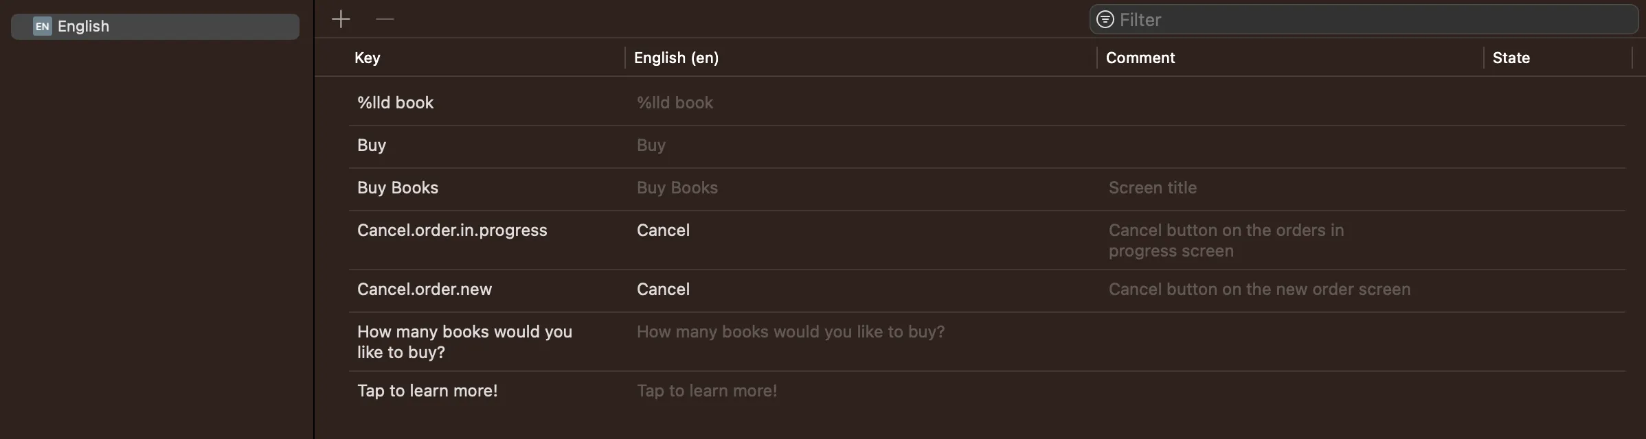Sort by the Key column header
Viewport: 1646px width, 439px height.
pos(368,58)
